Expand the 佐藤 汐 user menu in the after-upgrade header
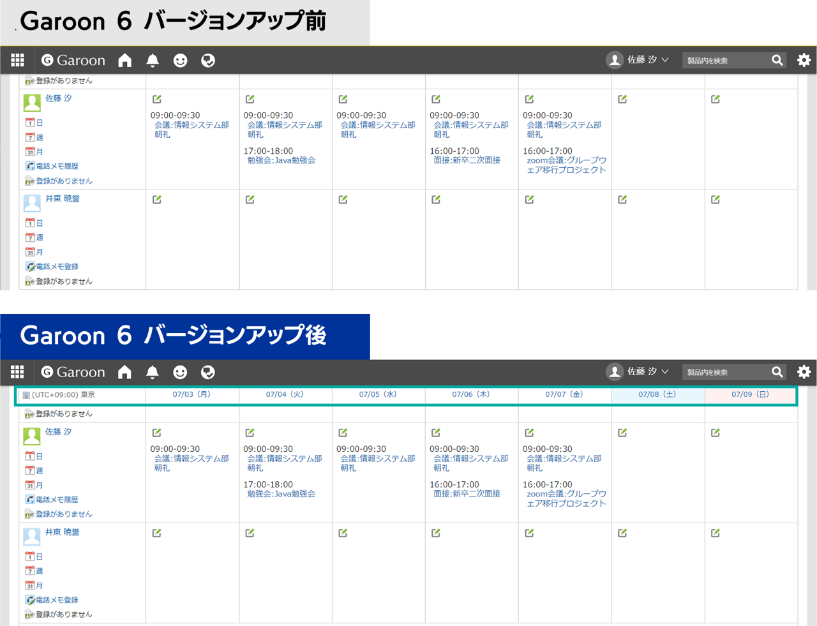This screenshot has width=817, height=626. click(x=638, y=371)
